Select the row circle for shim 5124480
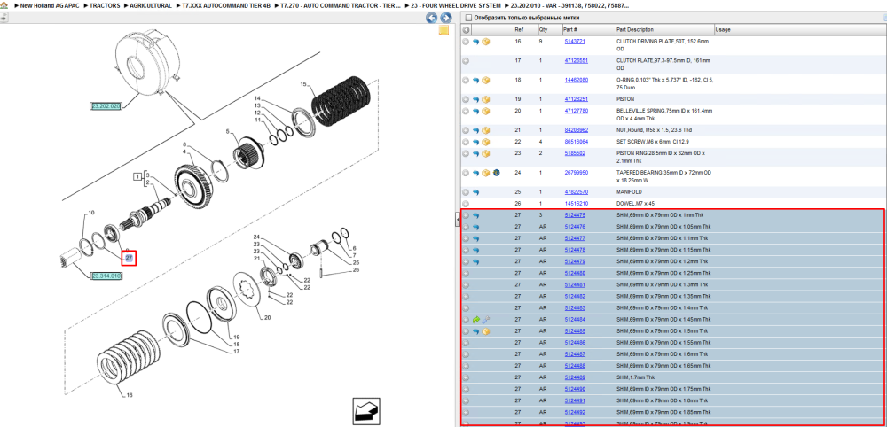Image resolution: width=887 pixels, height=427 pixels. [467, 274]
